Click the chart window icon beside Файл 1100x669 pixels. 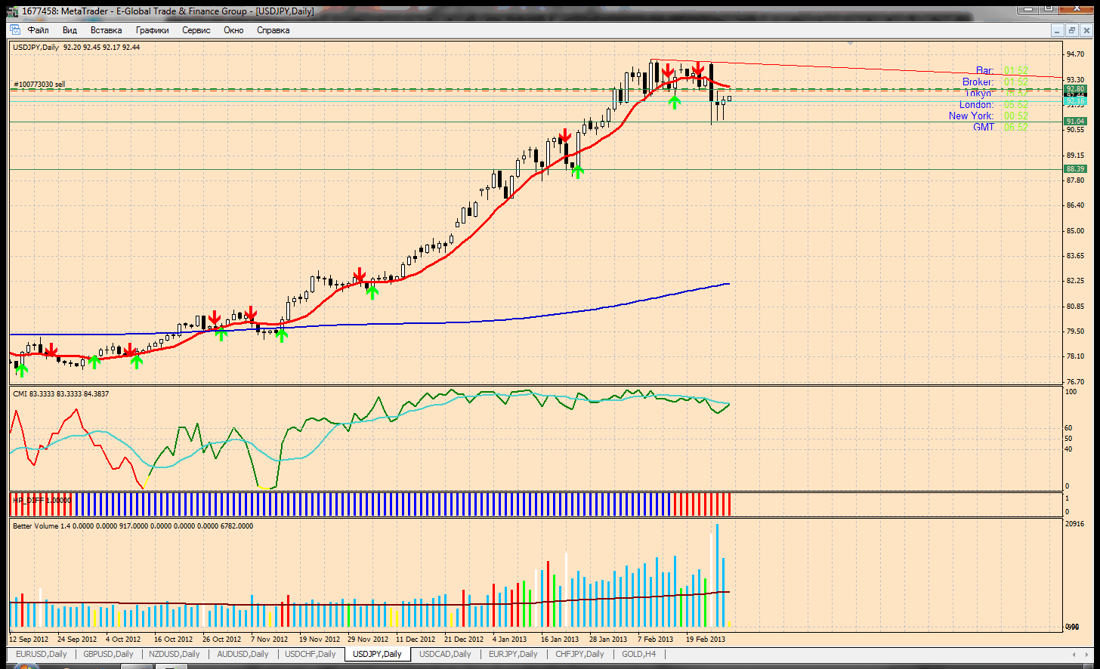[15, 30]
